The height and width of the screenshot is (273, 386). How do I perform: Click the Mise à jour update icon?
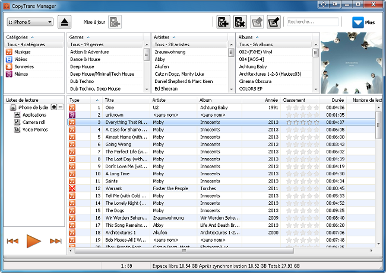coord(115,22)
